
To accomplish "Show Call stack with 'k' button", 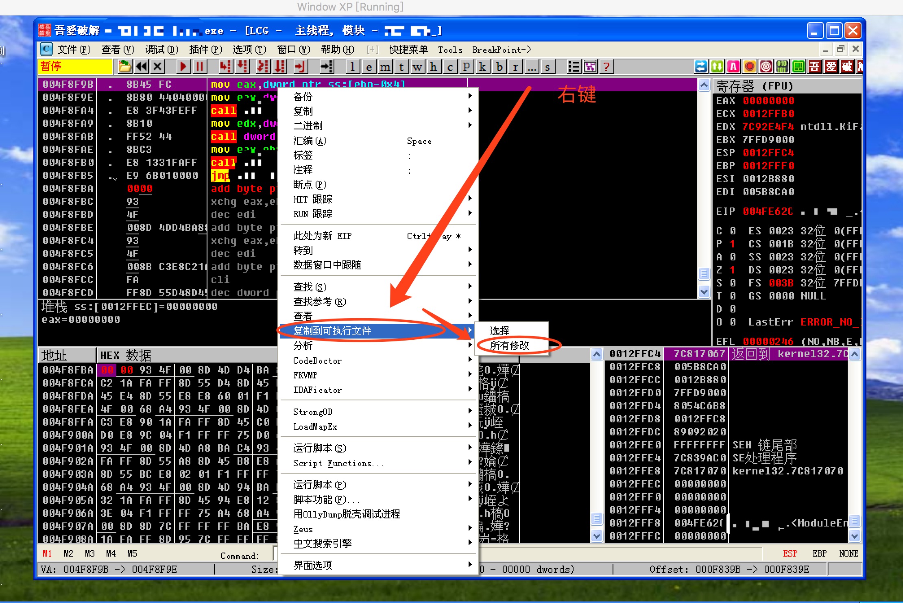I will pyautogui.click(x=482, y=66).
